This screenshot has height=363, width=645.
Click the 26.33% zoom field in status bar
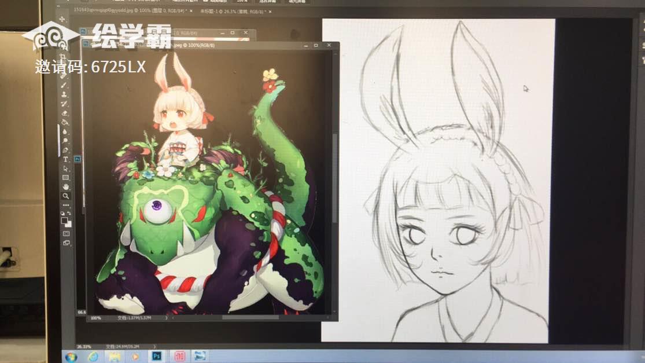(84, 347)
